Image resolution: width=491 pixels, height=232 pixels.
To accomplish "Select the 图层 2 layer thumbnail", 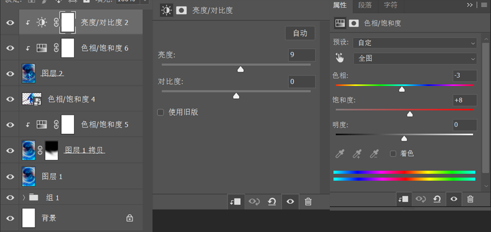I will pyautogui.click(x=28, y=74).
